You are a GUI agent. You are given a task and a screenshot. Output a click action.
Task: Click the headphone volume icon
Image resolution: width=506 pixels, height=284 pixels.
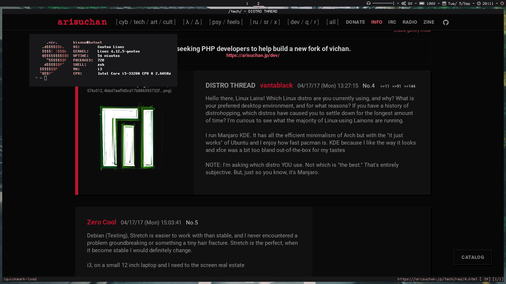pos(369,3)
